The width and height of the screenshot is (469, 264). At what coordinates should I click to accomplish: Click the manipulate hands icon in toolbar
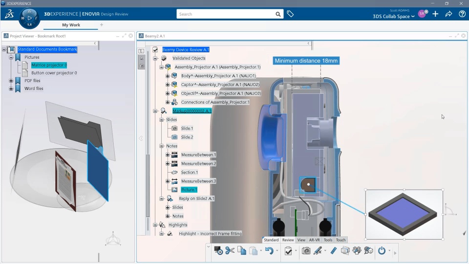tap(357, 250)
